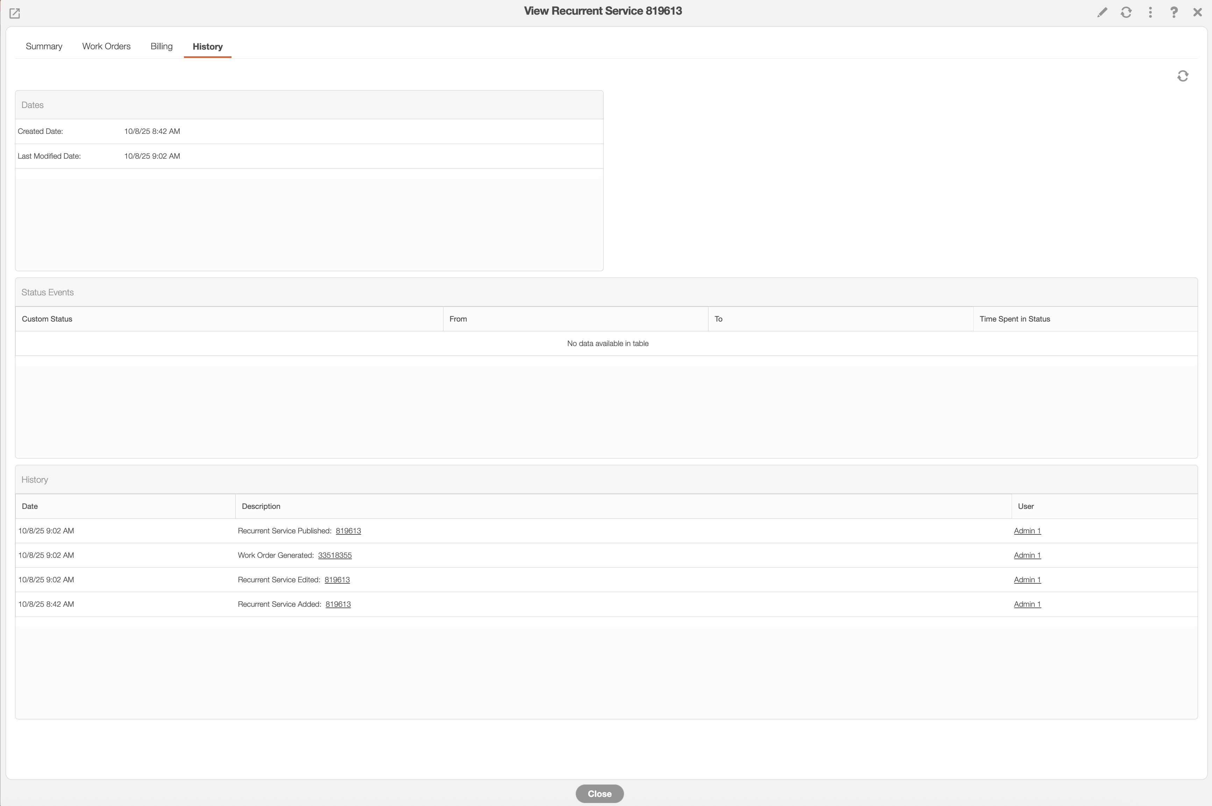Switch to the Summary tab
Image resolution: width=1212 pixels, height=806 pixels.
[44, 46]
